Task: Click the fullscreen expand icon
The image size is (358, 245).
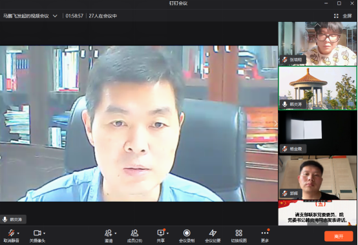Action: [336, 16]
